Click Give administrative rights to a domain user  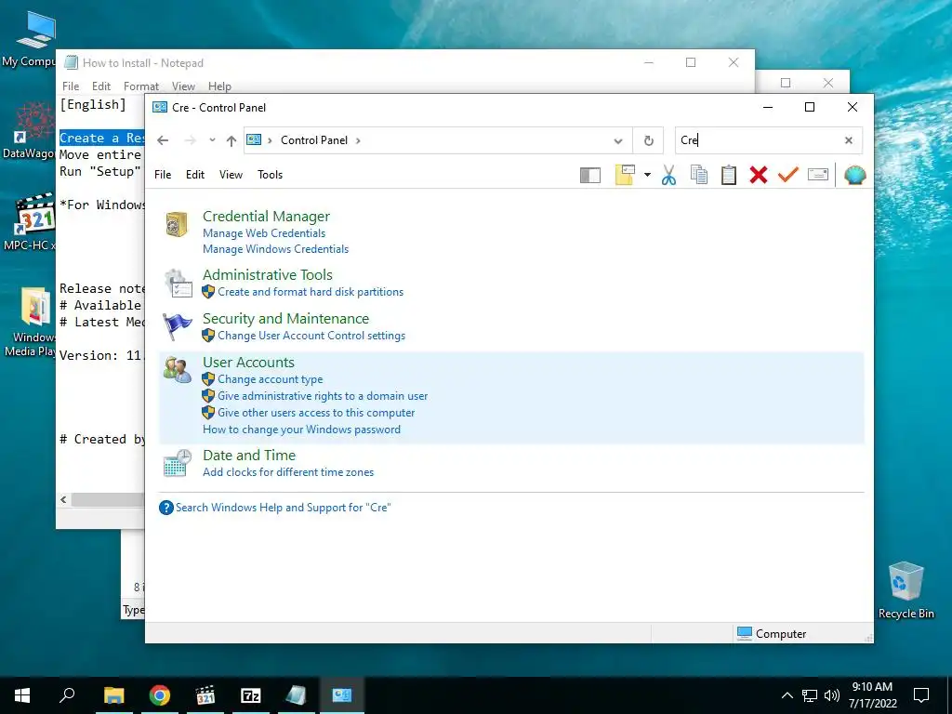click(323, 396)
